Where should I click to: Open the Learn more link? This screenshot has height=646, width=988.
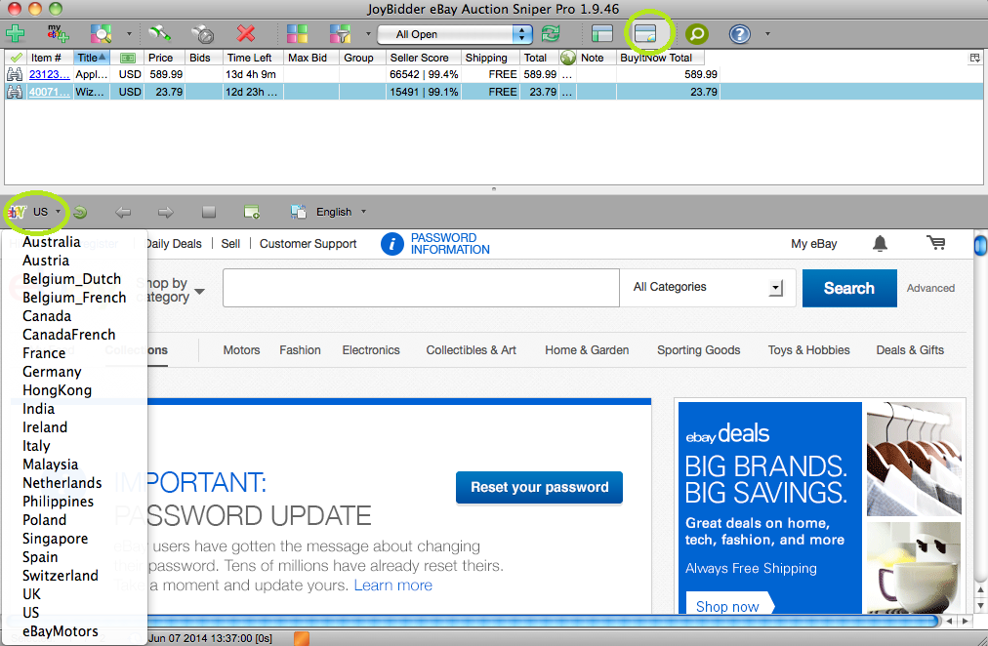coord(393,585)
